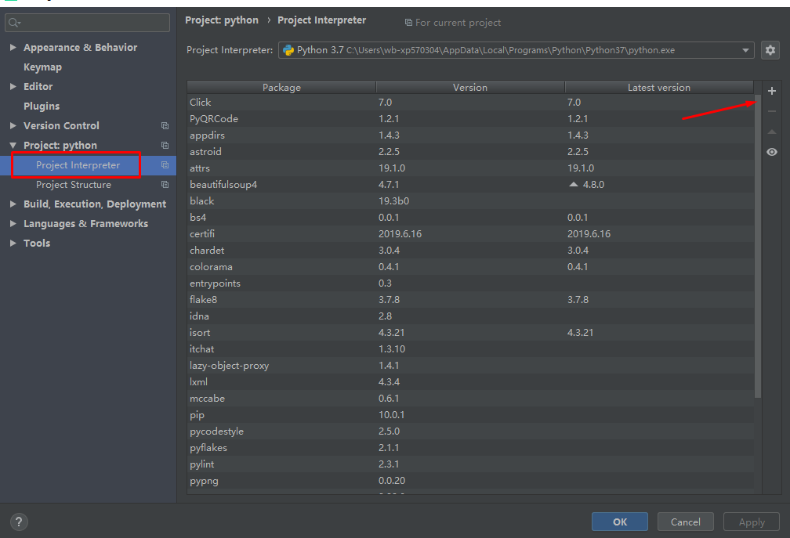Select the pyflakes package row
Screen dimensions: 790x538
coord(470,447)
